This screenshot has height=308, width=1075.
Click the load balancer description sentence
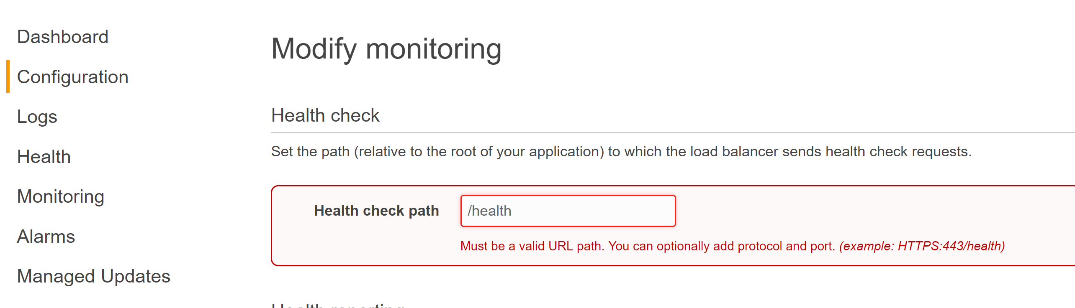[x=621, y=151]
